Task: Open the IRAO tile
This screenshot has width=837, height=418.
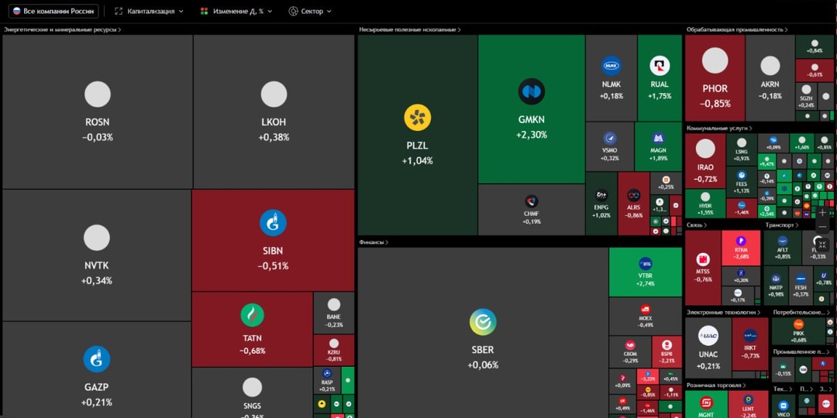Action: 705,160
